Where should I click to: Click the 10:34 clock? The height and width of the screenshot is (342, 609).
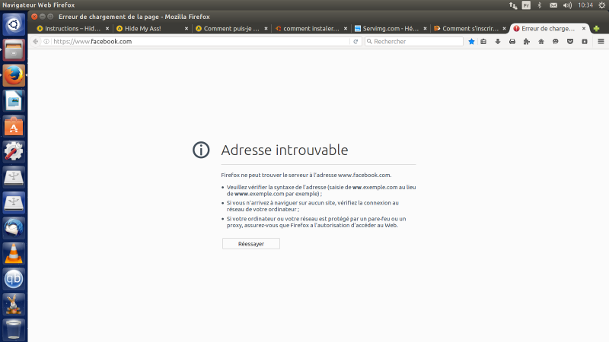tap(585, 5)
